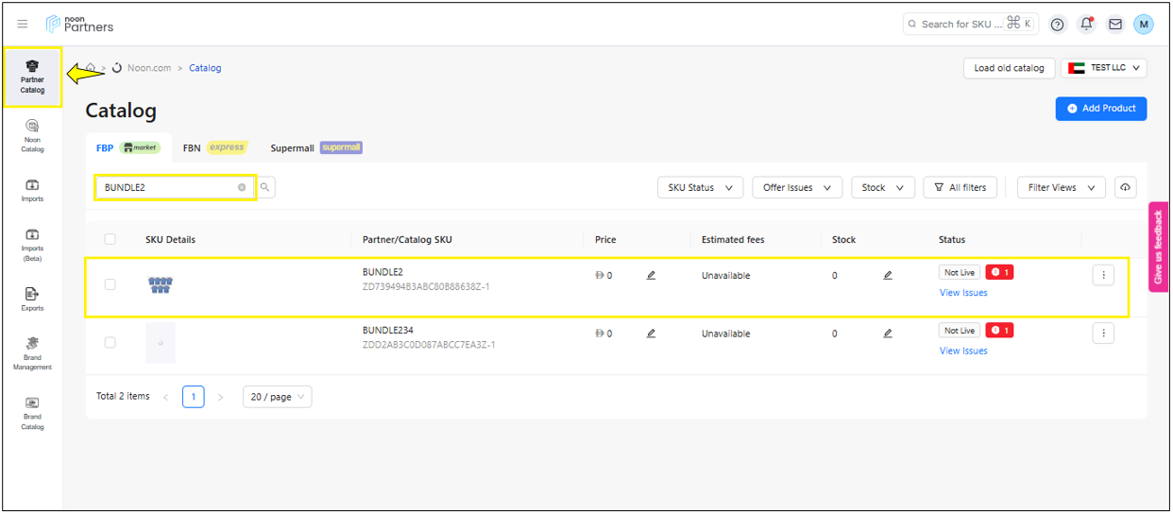Click the notifications bell icon
This screenshot has height=514, width=1173.
coord(1086,25)
